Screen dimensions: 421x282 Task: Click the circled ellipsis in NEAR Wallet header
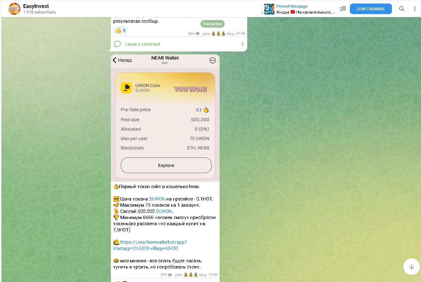coord(213,60)
